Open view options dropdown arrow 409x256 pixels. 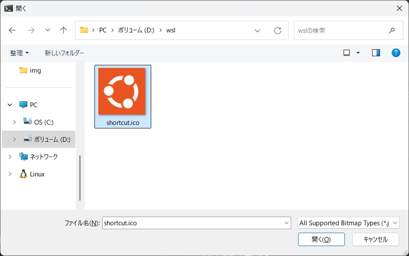358,53
